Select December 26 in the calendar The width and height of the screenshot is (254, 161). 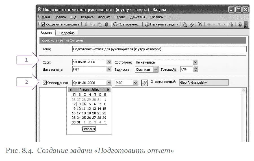pyautogui.click(x=73, y=100)
